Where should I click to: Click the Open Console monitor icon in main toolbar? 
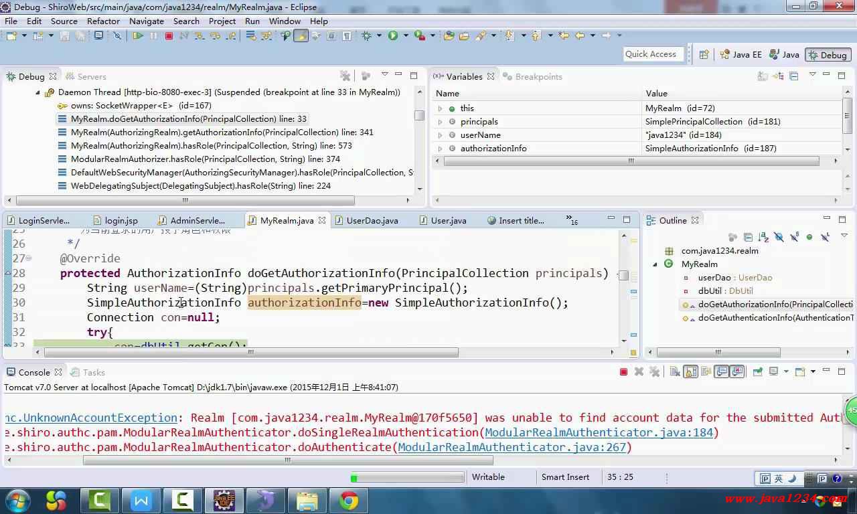[x=98, y=35]
